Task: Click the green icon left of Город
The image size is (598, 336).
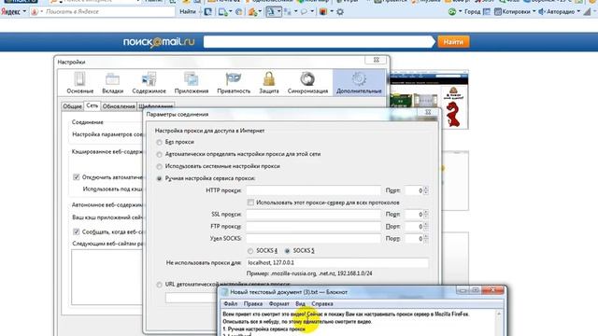Action: coord(451,12)
